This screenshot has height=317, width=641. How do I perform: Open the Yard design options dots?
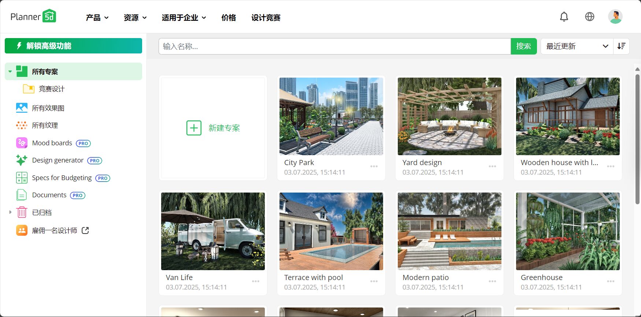coord(492,167)
